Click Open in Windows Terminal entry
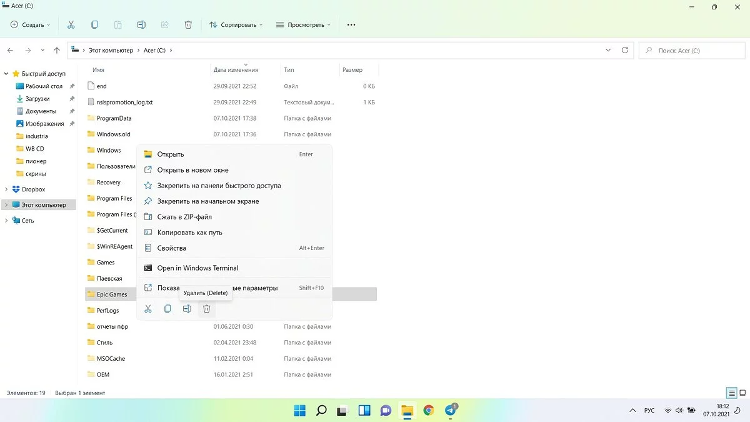 coord(197,268)
